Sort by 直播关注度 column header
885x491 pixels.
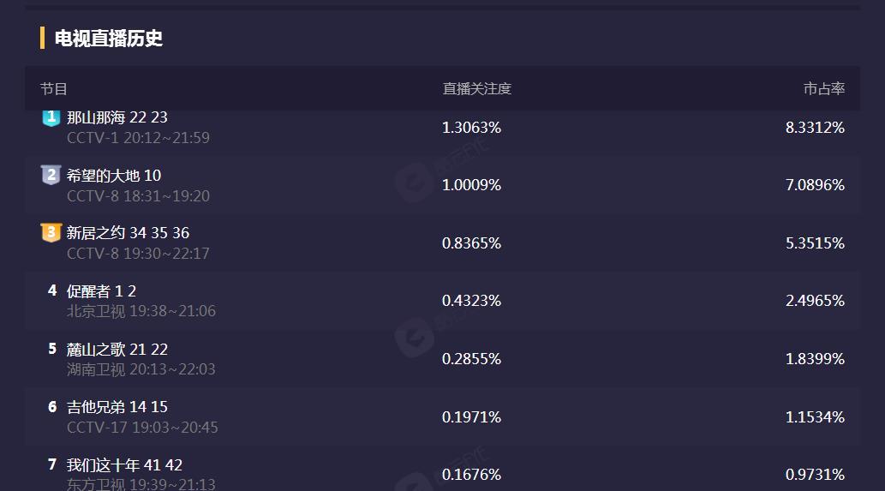point(476,88)
